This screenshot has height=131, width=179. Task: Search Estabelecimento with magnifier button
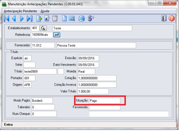coord(43,28)
